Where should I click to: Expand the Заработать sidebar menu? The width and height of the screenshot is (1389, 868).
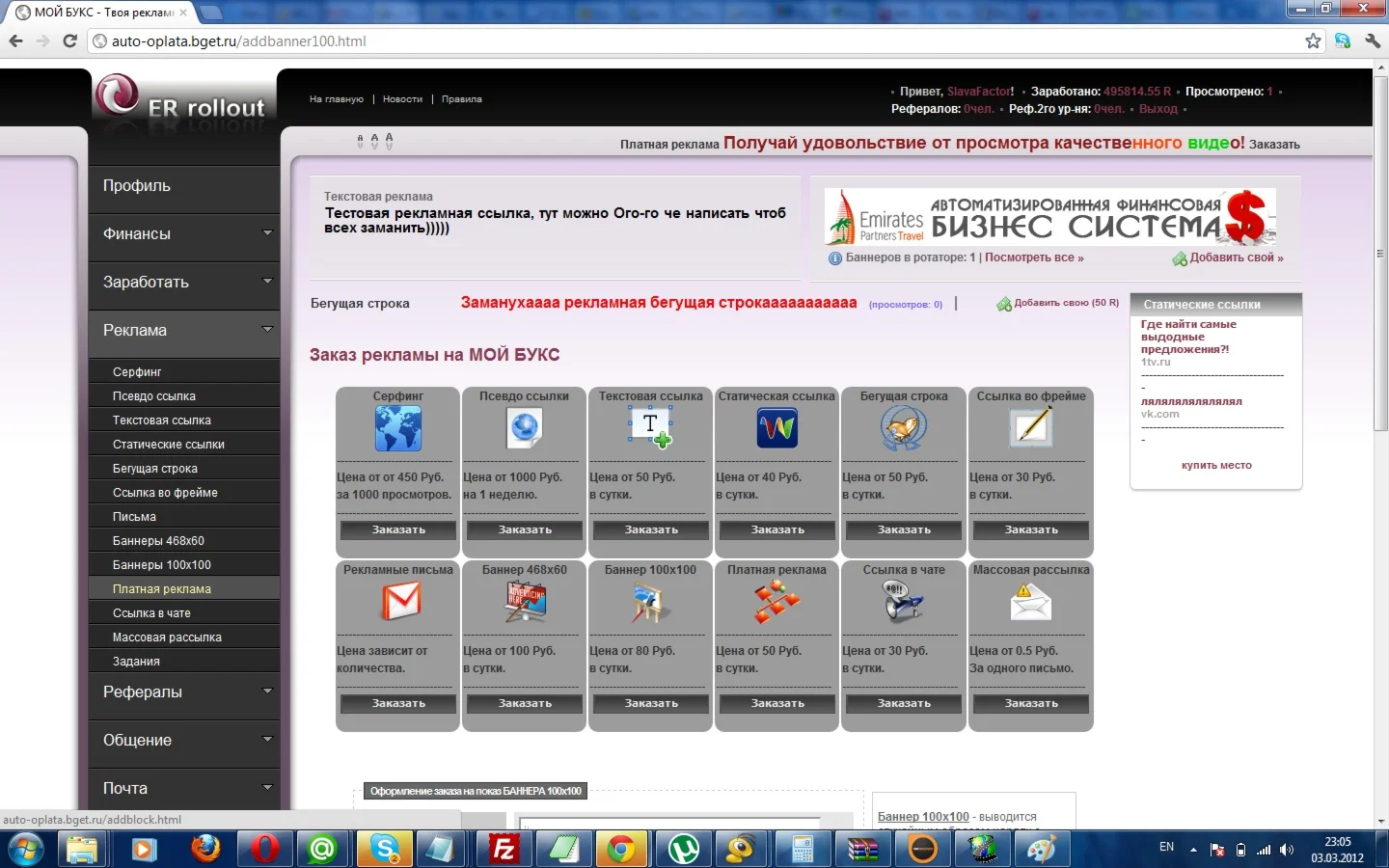(183, 282)
